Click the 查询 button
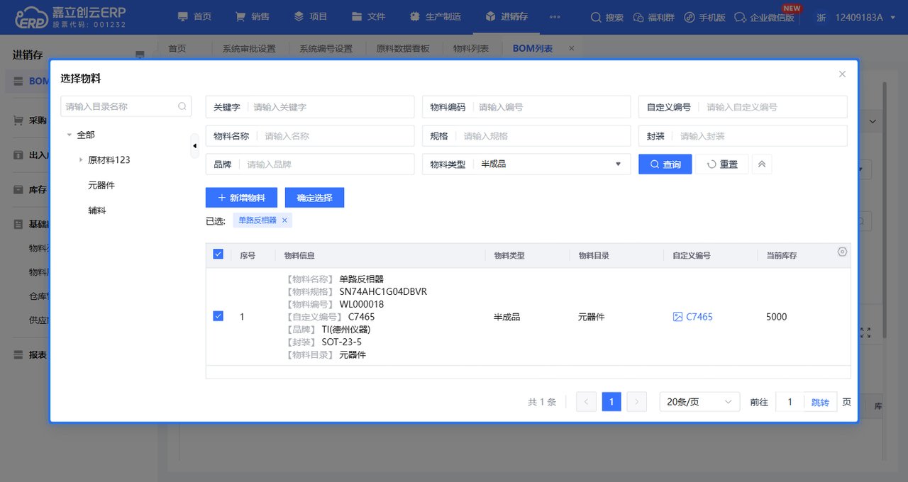 665,164
